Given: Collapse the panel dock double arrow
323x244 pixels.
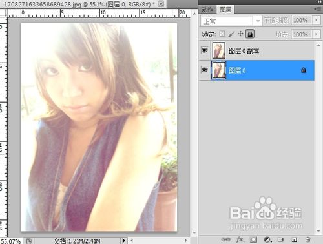Looking at the screenshot, I should tap(319, 2).
